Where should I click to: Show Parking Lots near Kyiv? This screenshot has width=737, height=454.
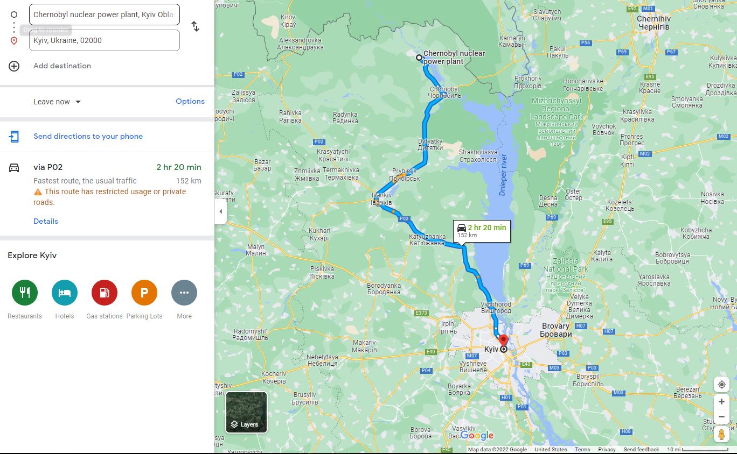click(x=144, y=293)
